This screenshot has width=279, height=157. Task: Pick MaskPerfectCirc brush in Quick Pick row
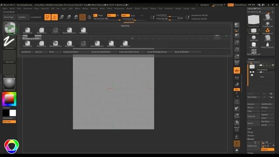coord(69,31)
